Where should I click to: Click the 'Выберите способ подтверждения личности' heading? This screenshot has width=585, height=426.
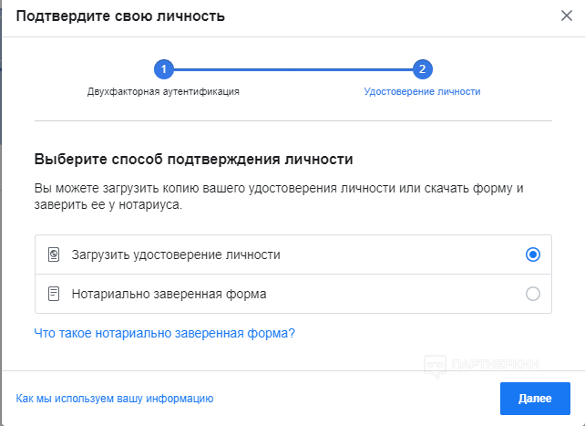tap(193, 160)
